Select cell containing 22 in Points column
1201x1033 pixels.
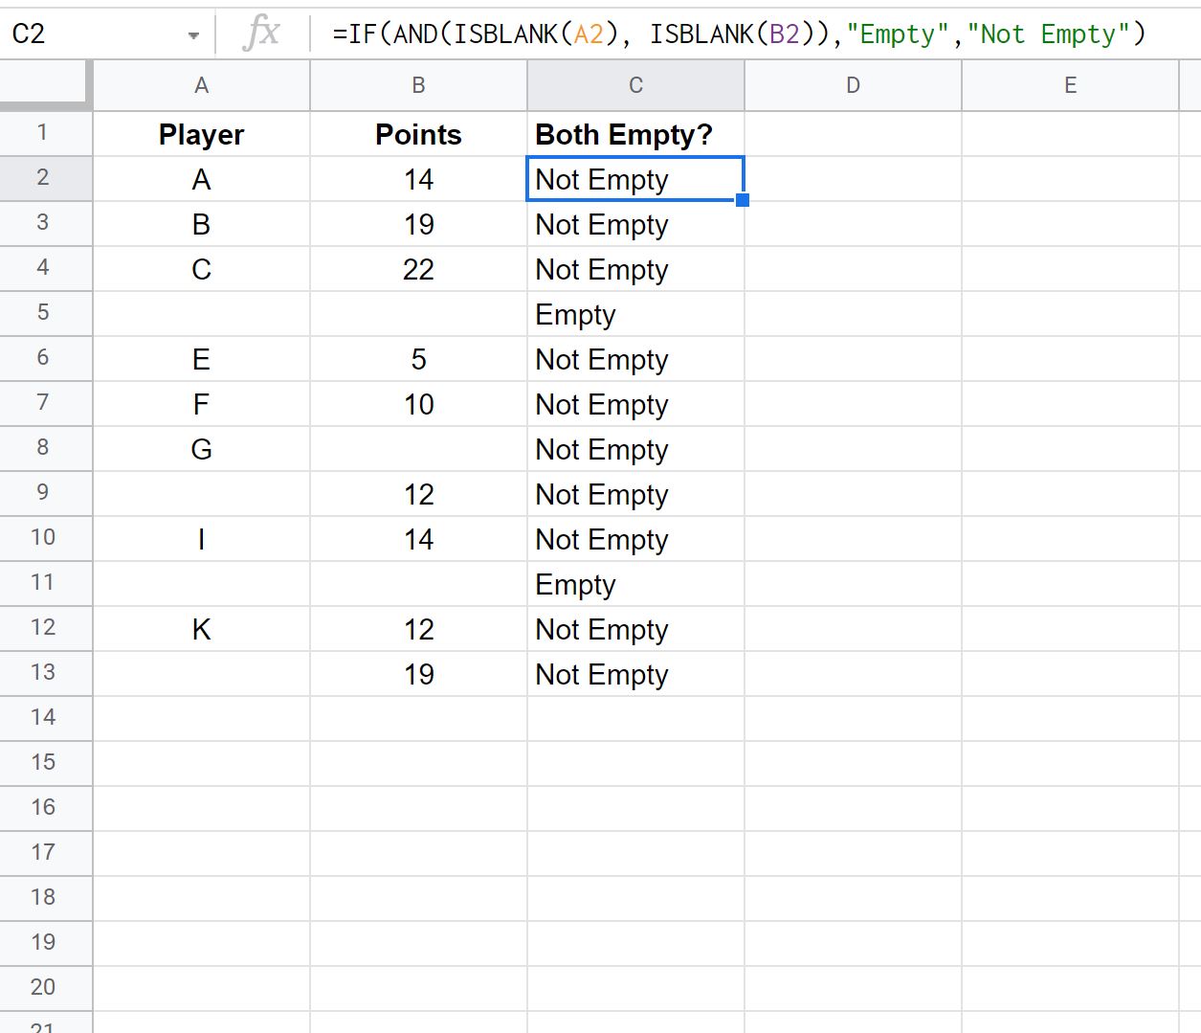point(418,270)
